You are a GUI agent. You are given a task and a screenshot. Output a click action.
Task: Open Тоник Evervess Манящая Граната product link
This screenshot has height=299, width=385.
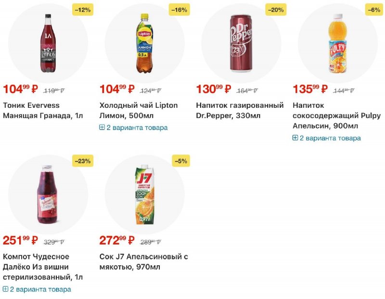(x=43, y=110)
